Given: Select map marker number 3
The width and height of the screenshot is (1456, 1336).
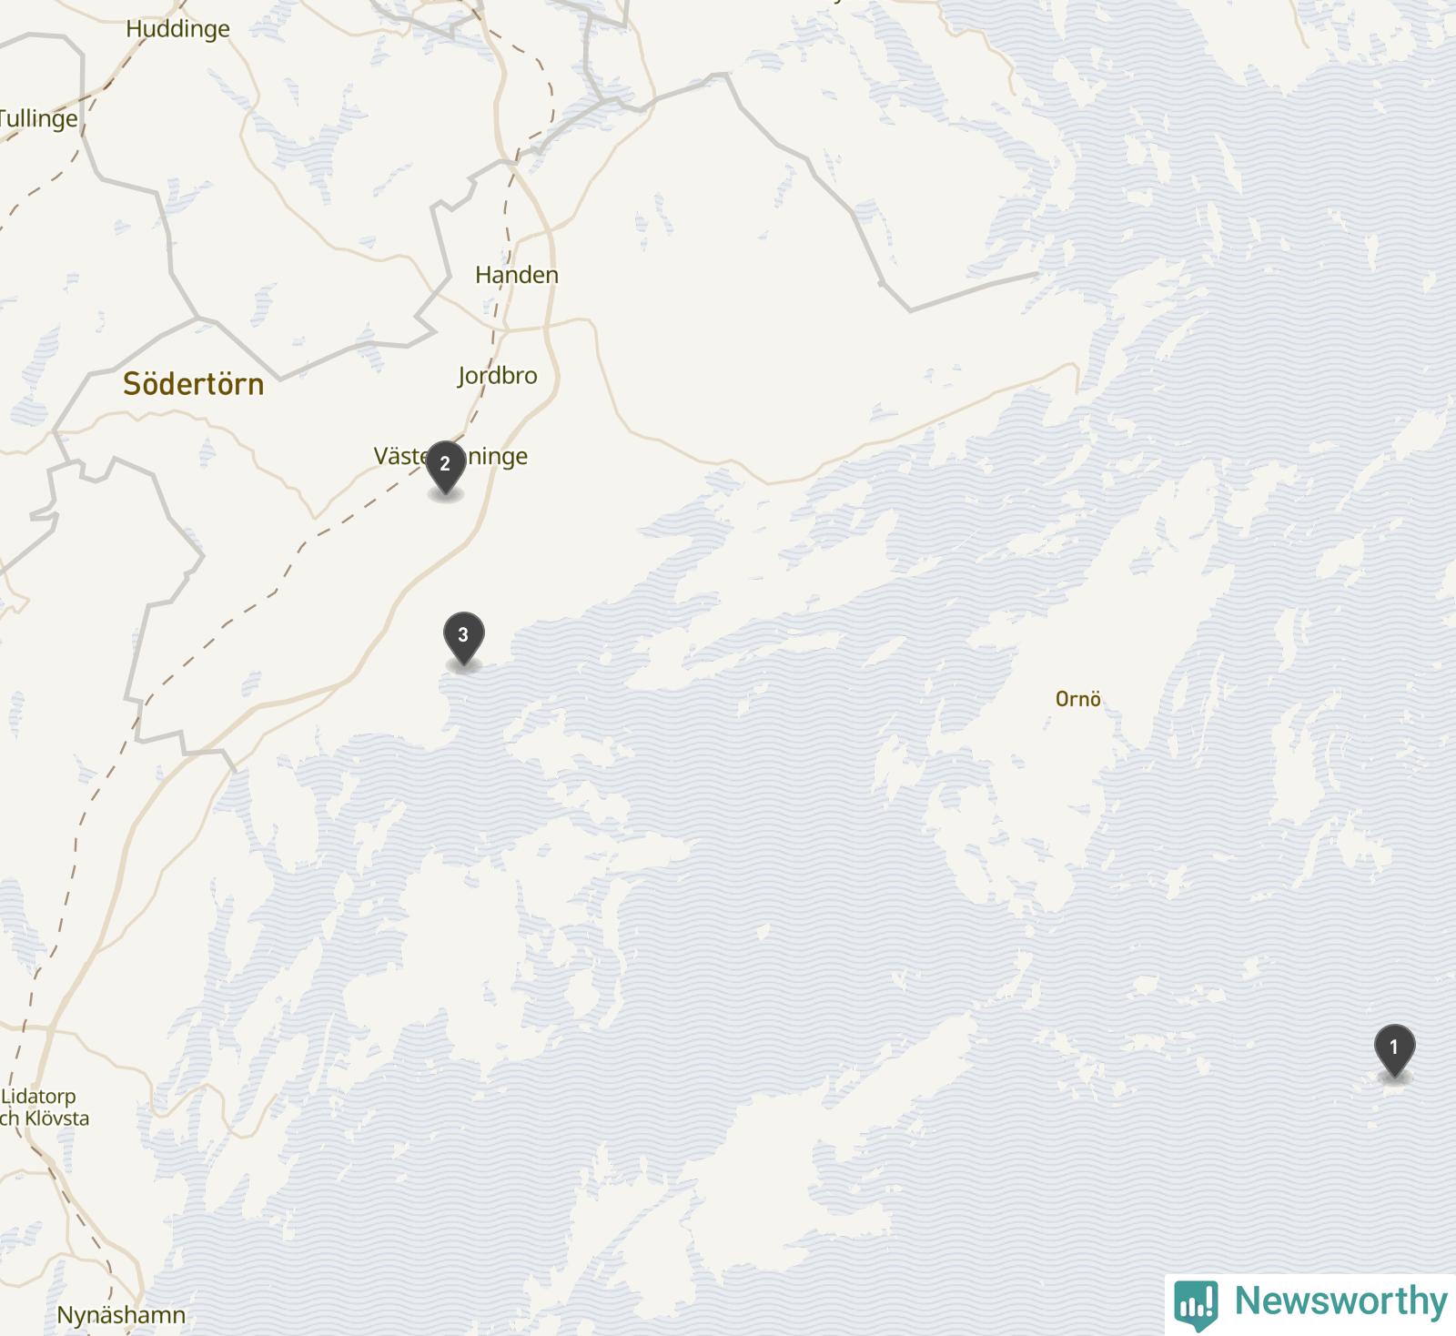Looking at the screenshot, I should pyautogui.click(x=463, y=638).
